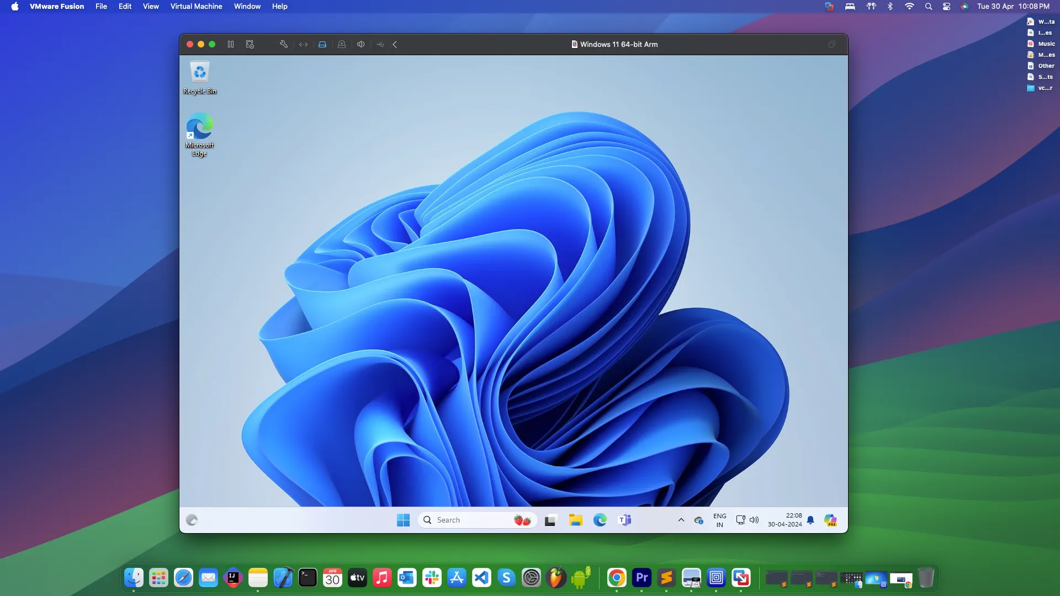Open virtual machine settings wrench icon
The image size is (1060, 596).
point(284,44)
